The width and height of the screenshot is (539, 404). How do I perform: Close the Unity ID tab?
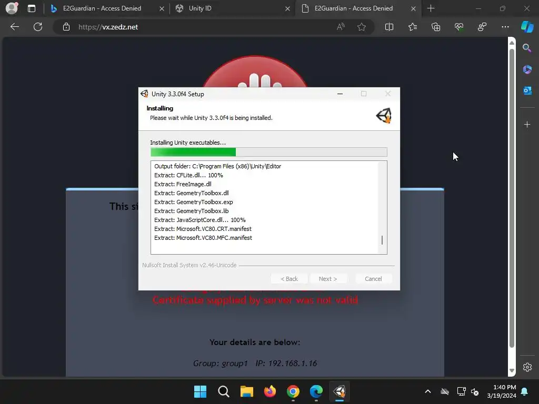coord(287,8)
